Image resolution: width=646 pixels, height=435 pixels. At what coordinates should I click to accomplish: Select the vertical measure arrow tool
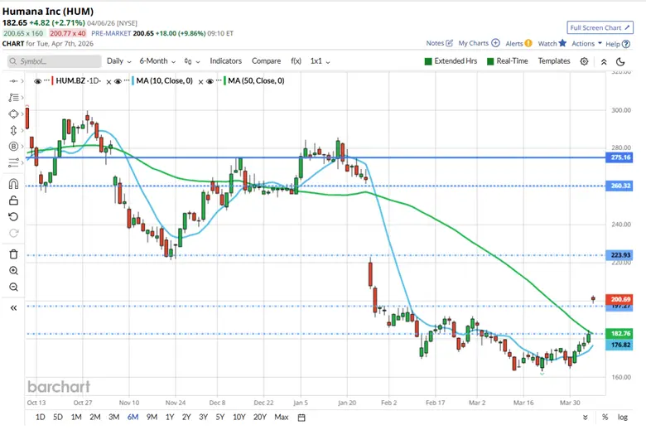[x=13, y=131]
